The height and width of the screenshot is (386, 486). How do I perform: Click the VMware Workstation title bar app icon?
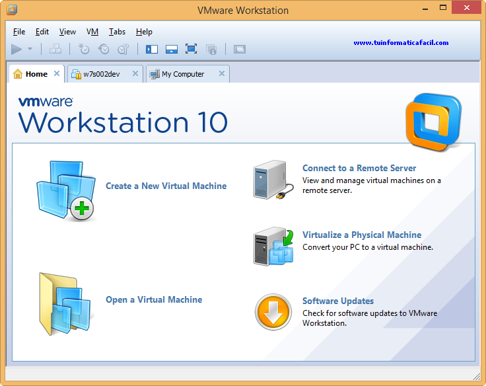pyautogui.click(x=12, y=10)
